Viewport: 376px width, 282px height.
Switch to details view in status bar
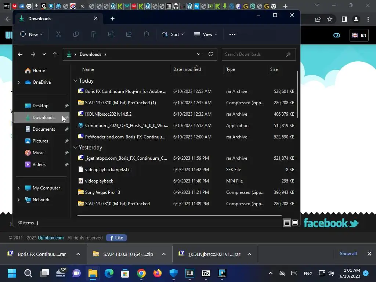click(x=287, y=223)
